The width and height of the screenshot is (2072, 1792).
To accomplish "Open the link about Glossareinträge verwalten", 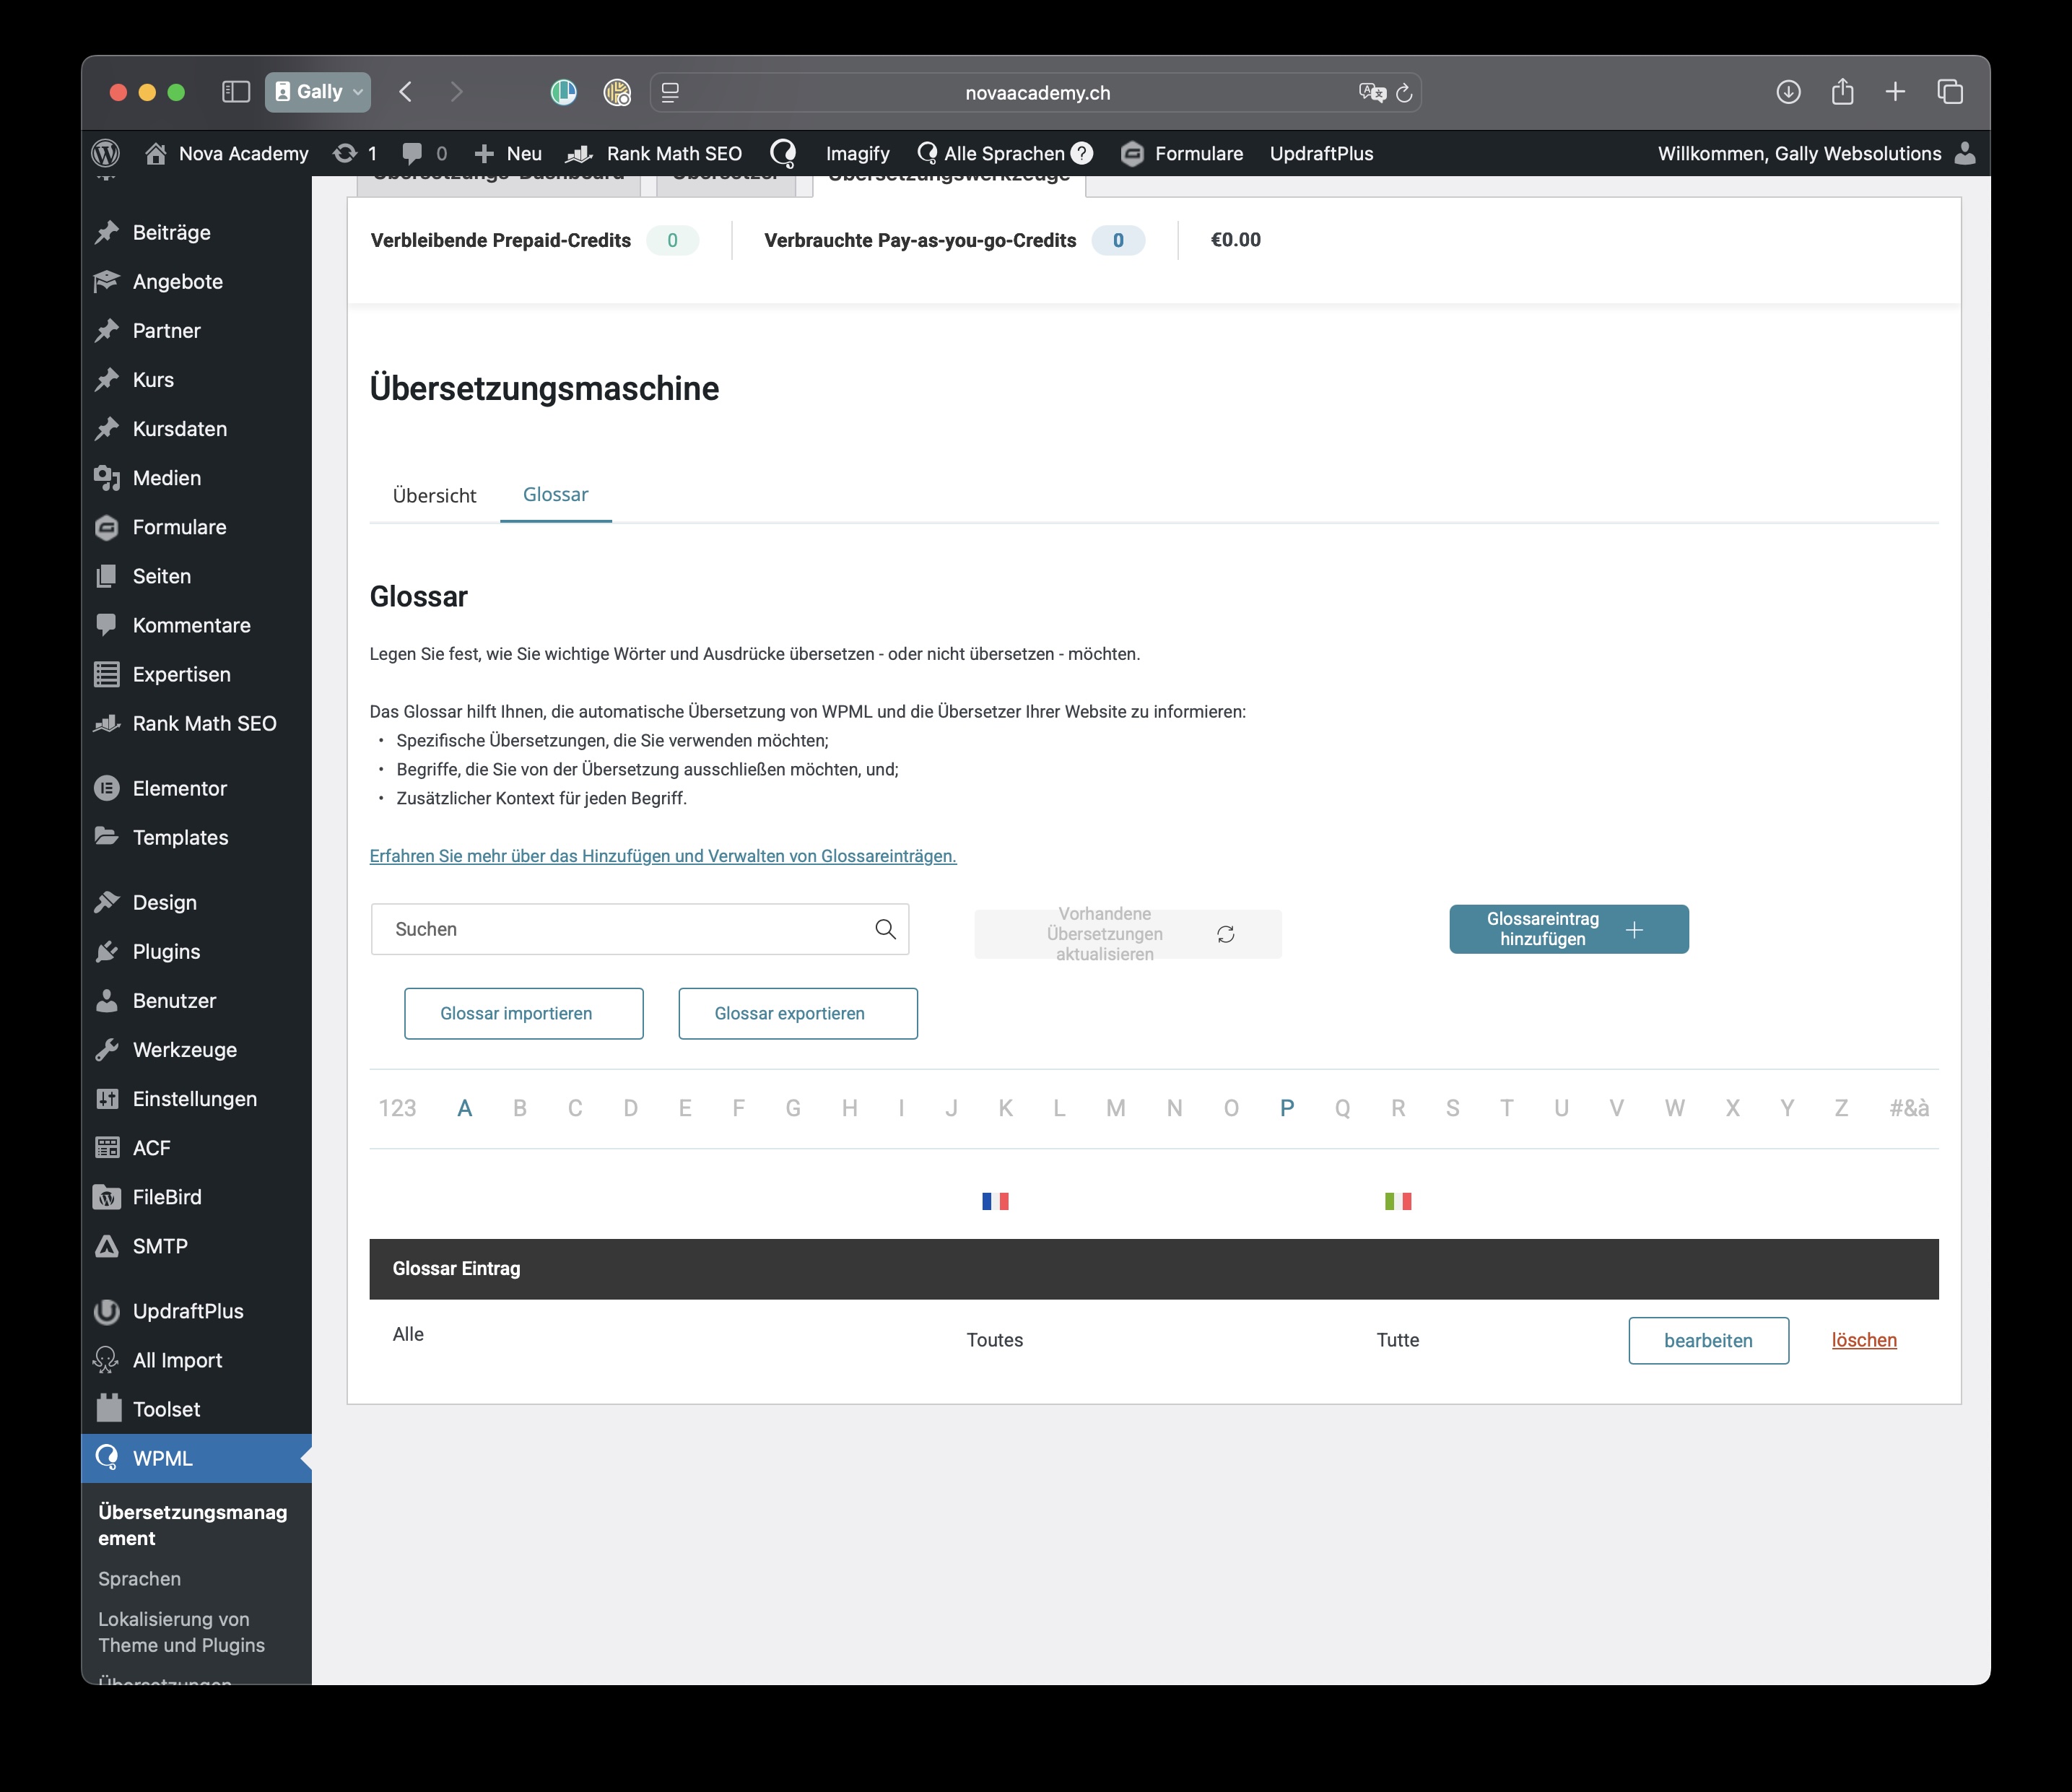I will 663,856.
